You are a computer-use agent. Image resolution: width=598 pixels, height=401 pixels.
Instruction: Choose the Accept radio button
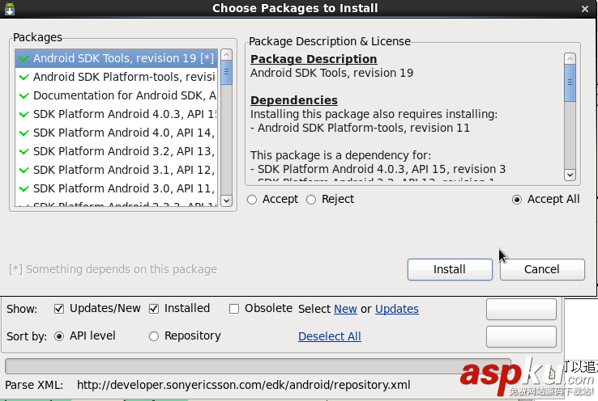252,200
